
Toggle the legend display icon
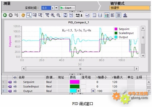click(107, 15)
